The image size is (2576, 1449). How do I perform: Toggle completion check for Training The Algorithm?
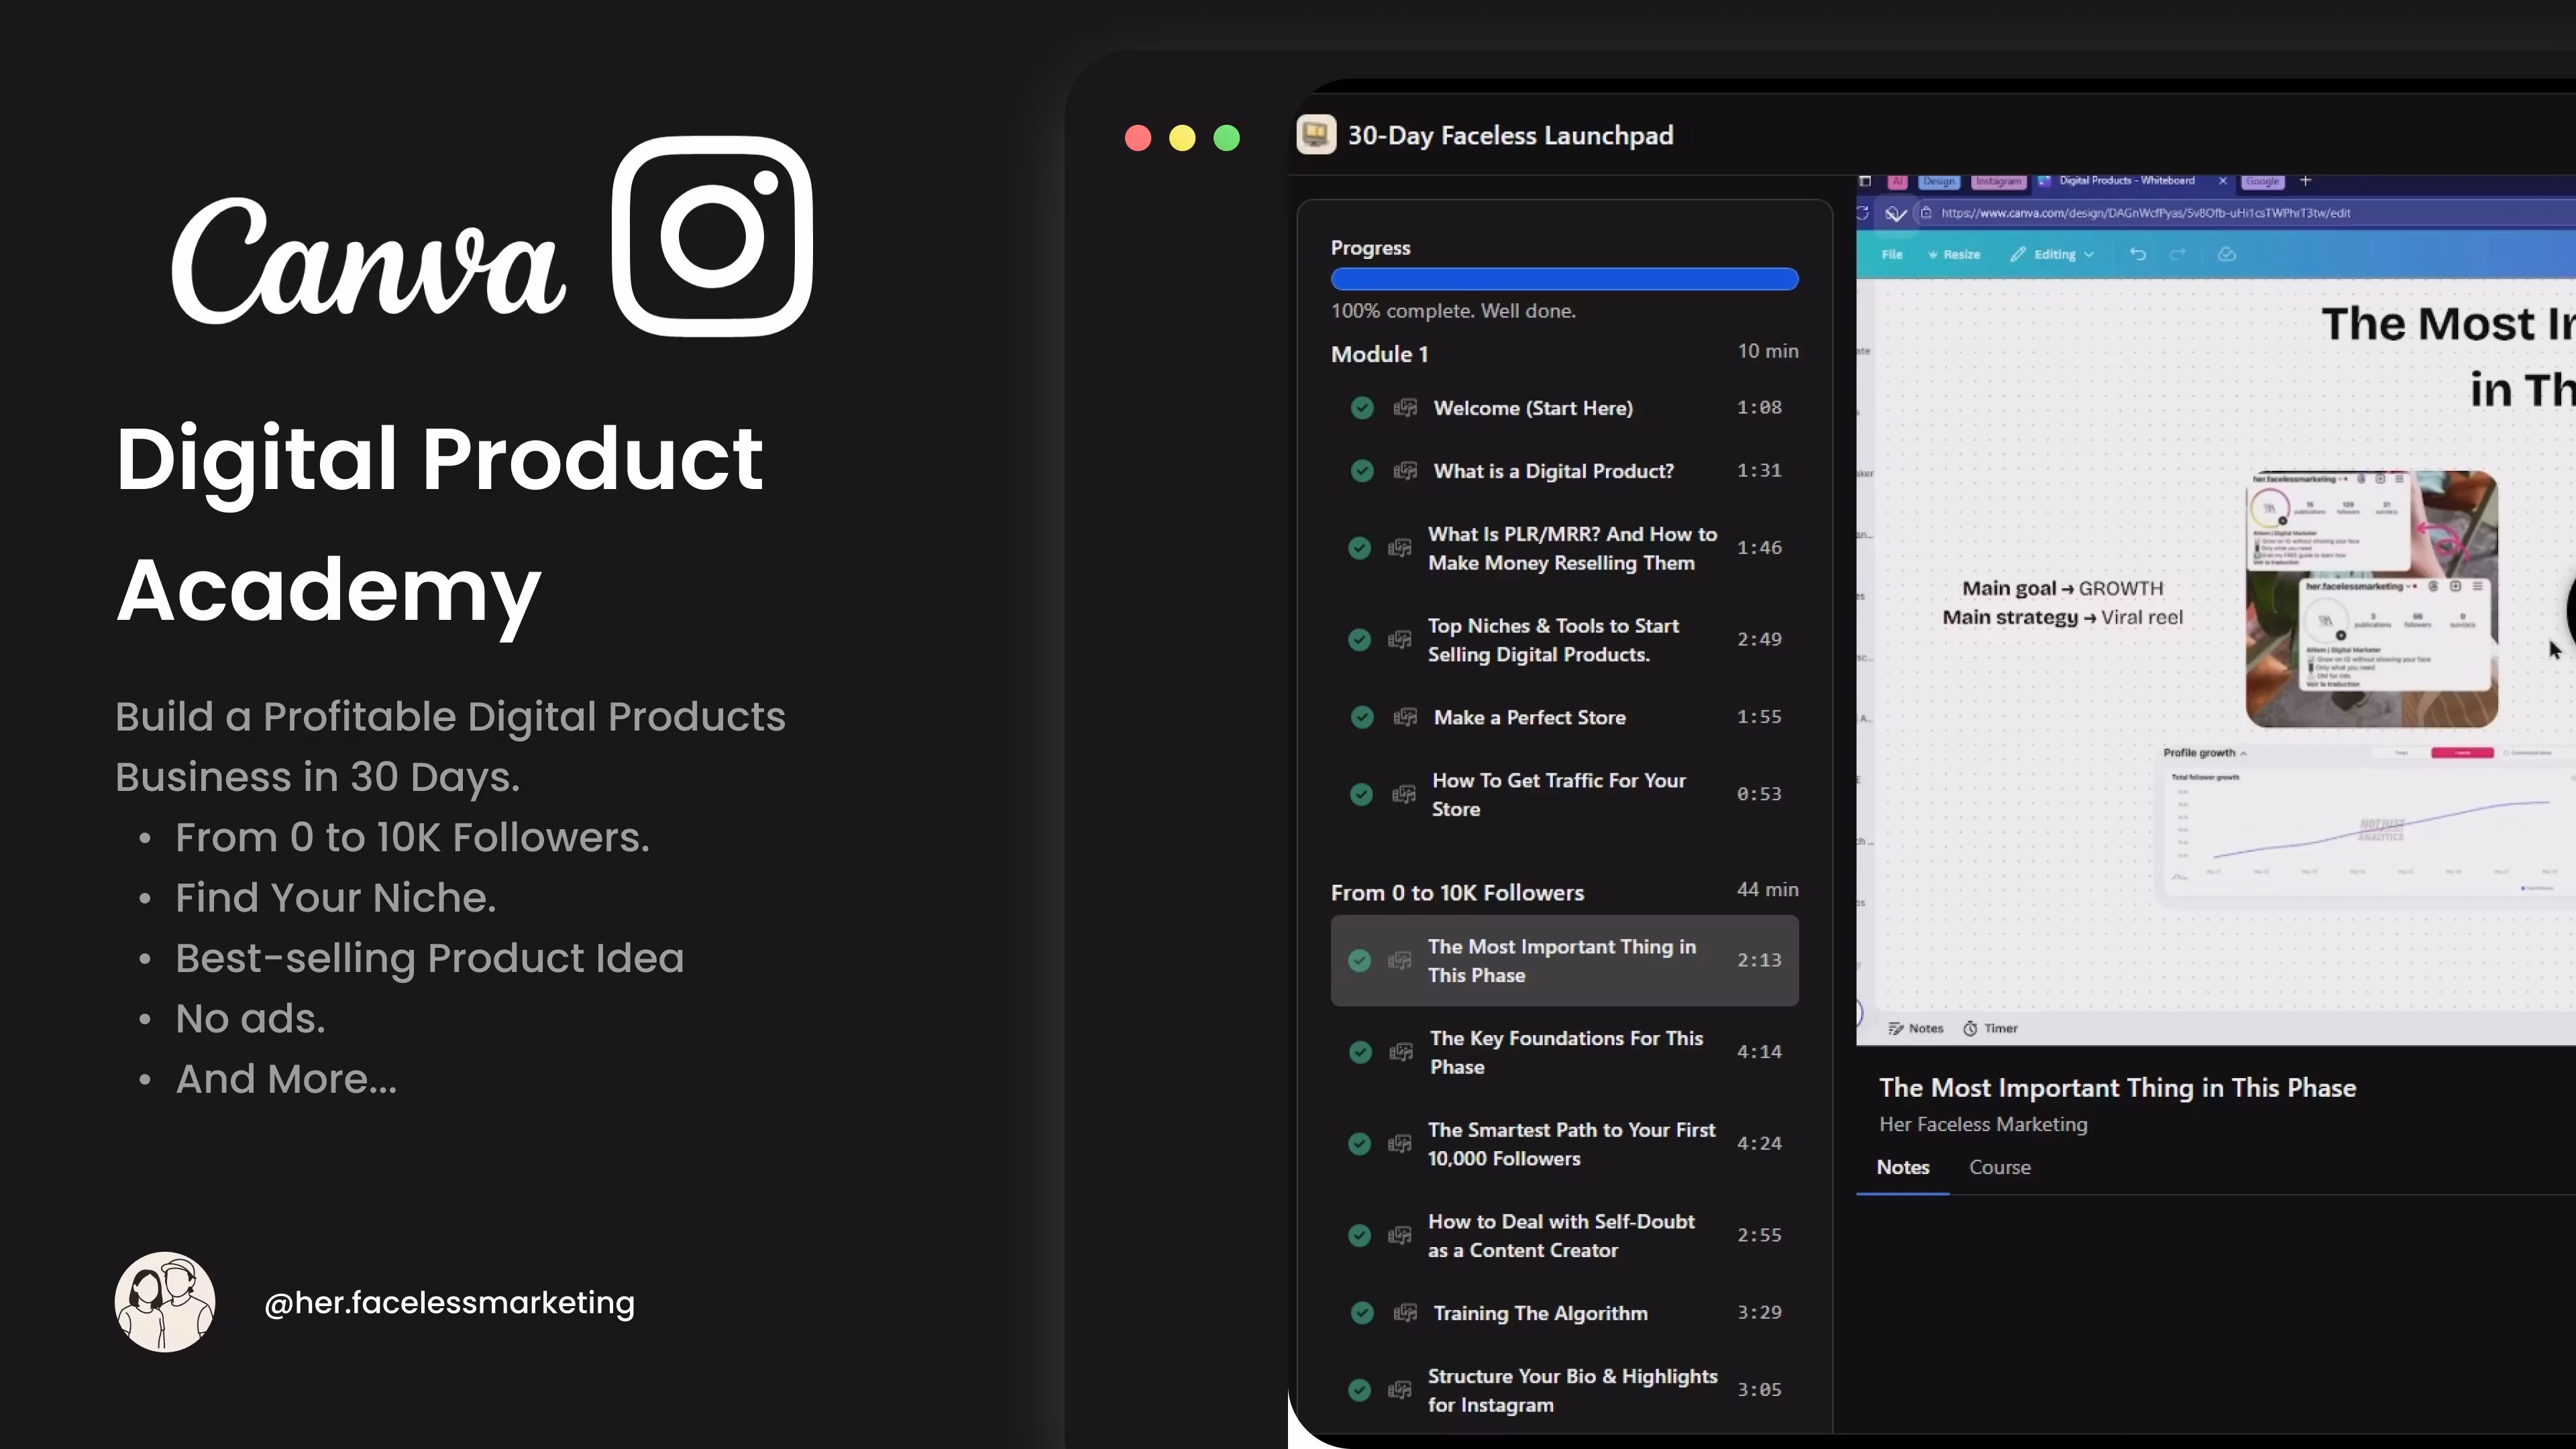coord(1362,1313)
